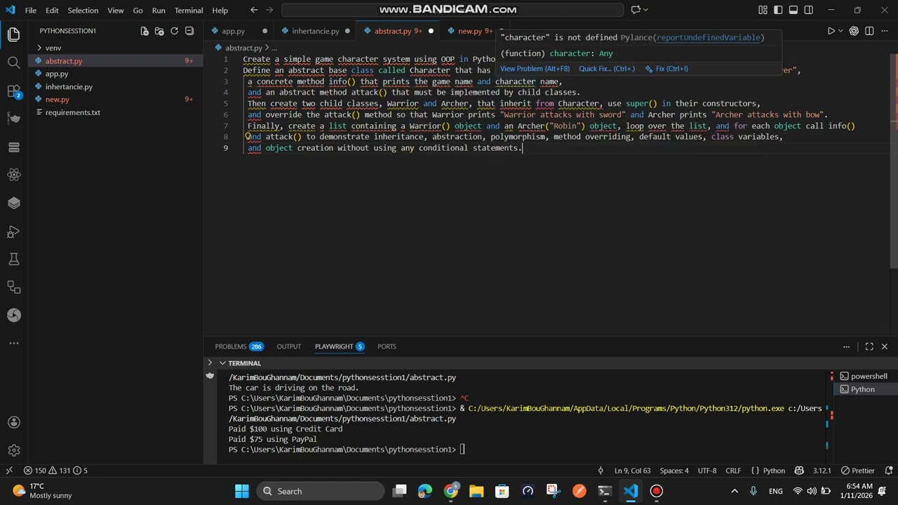Collapse all folders in explorer
This screenshot has height=505, width=898.
189,31
